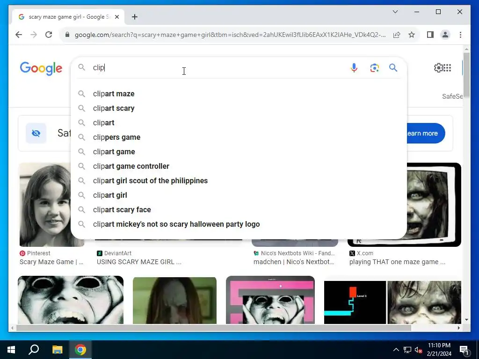This screenshot has width=479, height=359.
Task: Open tab search chevron in title bar
Action: [x=395, y=12]
